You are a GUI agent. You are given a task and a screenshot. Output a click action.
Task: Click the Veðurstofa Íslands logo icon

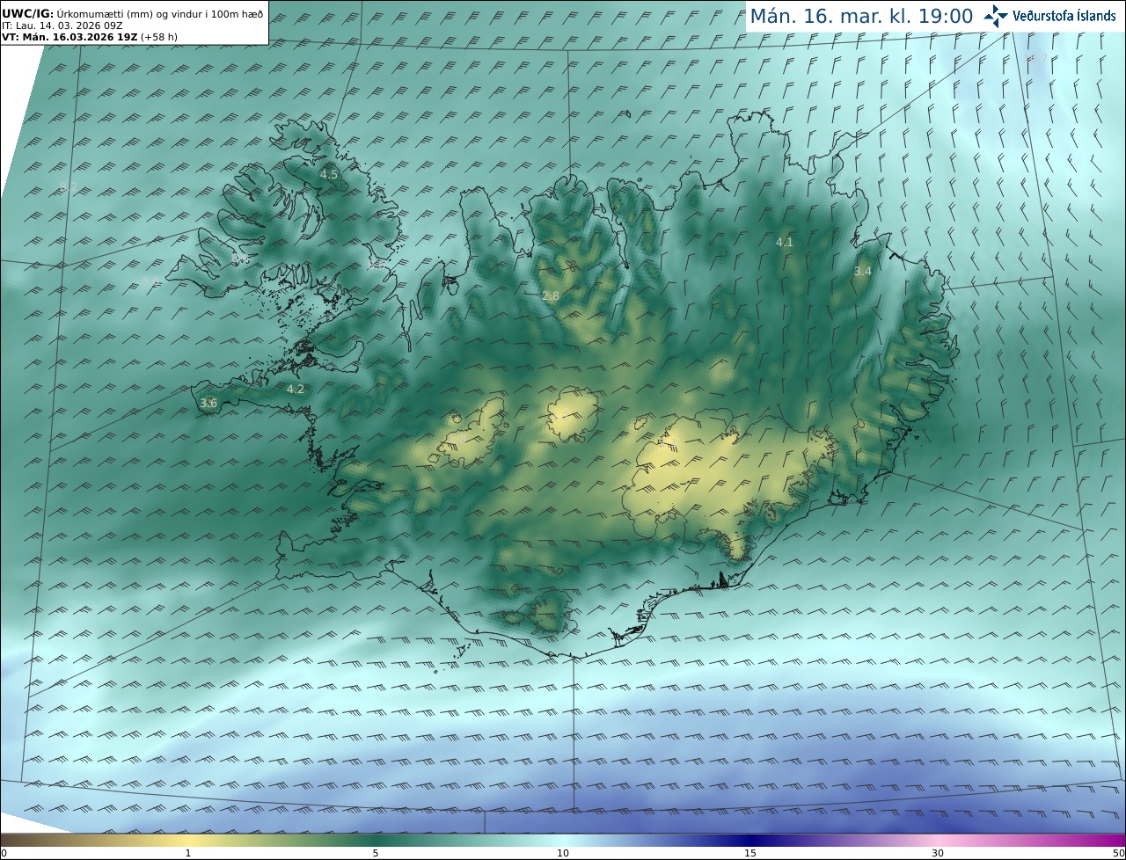coord(996,16)
